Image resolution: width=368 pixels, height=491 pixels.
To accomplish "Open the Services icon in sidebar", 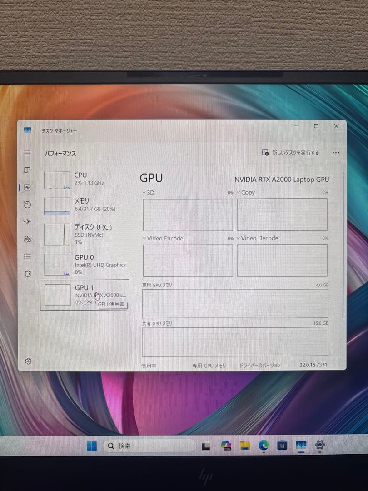I will coord(28,274).
